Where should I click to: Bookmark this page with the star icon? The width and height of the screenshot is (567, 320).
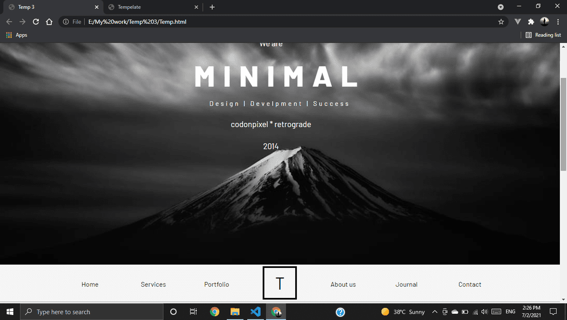click(x=501, y=22)
